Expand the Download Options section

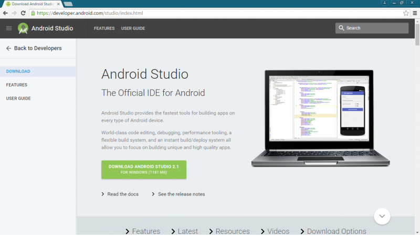point(333,231)
